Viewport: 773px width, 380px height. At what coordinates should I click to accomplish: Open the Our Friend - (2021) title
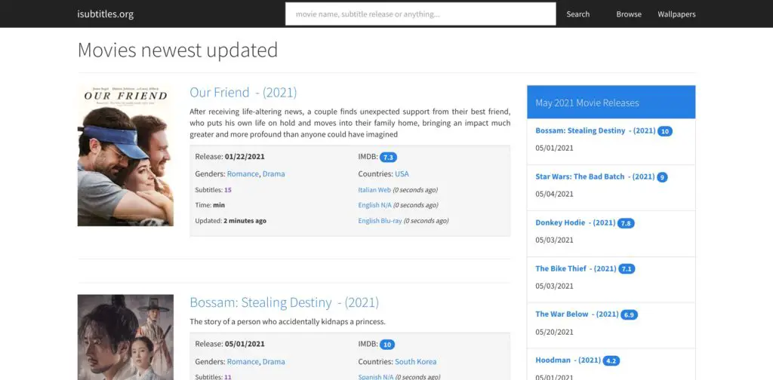[243, 93]
